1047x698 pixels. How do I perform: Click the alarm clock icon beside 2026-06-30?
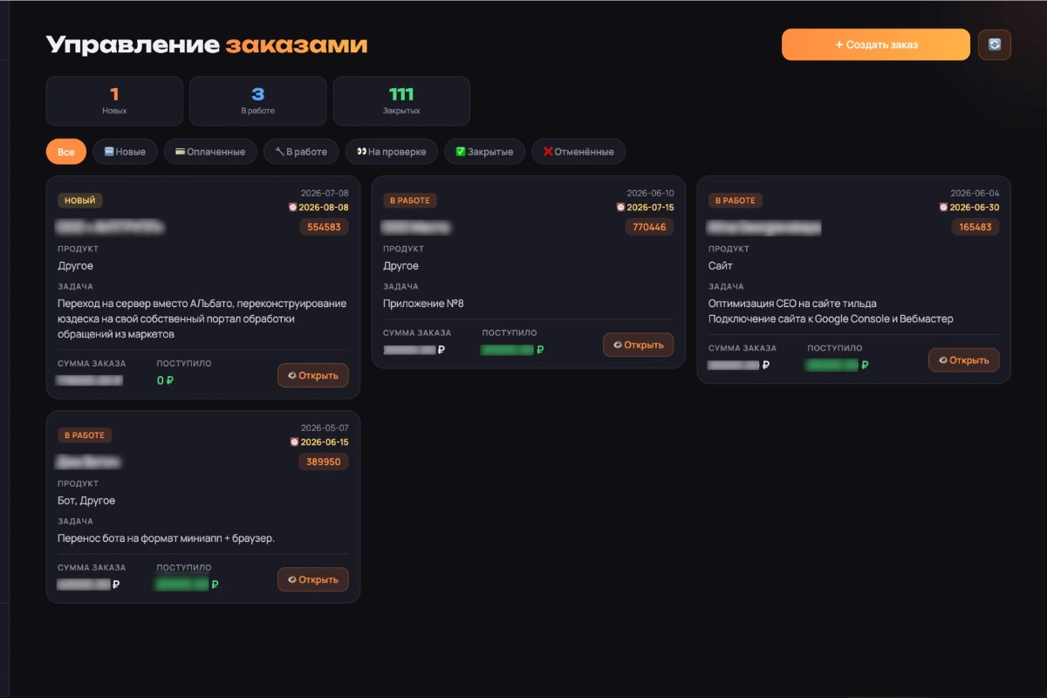pos(944,208)
